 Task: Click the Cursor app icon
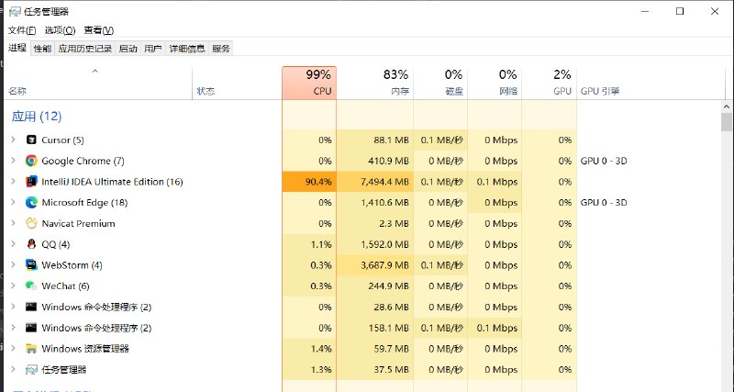pyautogui.click(x=31, y=140)
